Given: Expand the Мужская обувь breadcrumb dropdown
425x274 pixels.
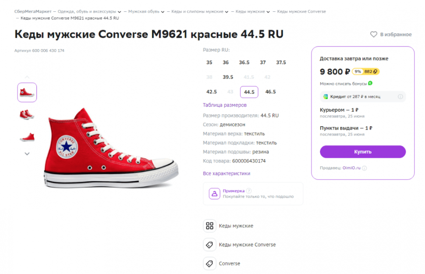Looking at the screenshot, I should click(x=163, y=12).
